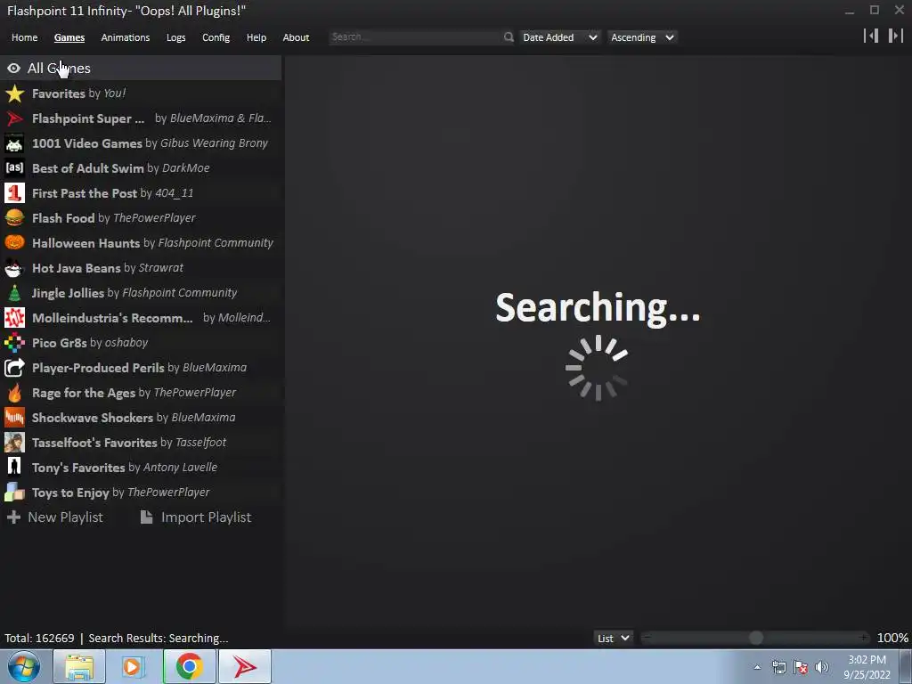Select the Pico Gr8s playlist row
Viewport: 912px width, 684px height.
tap(141, 343)
